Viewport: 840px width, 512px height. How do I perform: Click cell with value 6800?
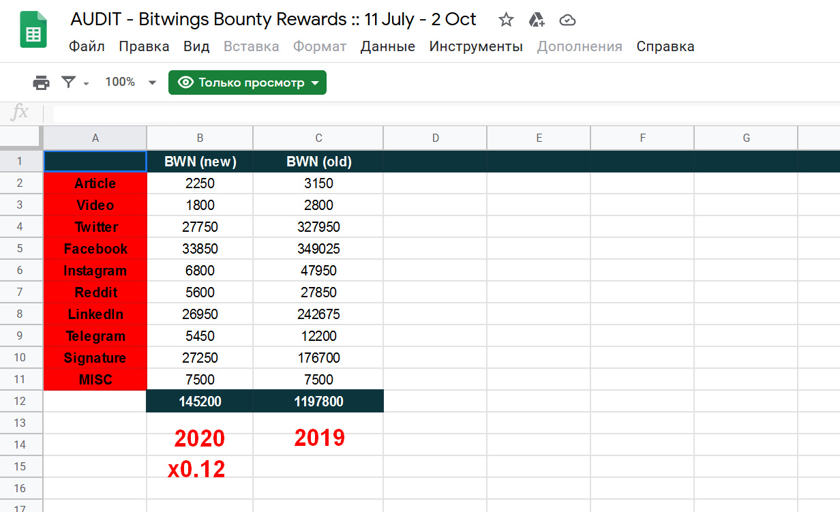click(x=200, y=271)
